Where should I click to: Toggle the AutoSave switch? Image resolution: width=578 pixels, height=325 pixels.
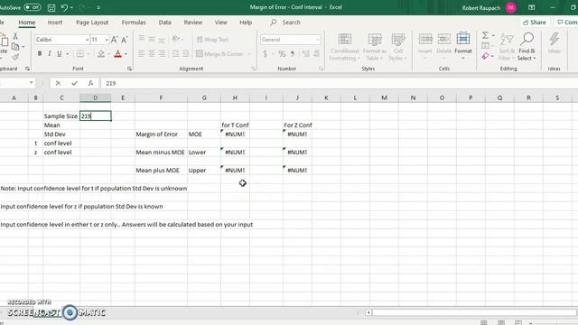33,7
